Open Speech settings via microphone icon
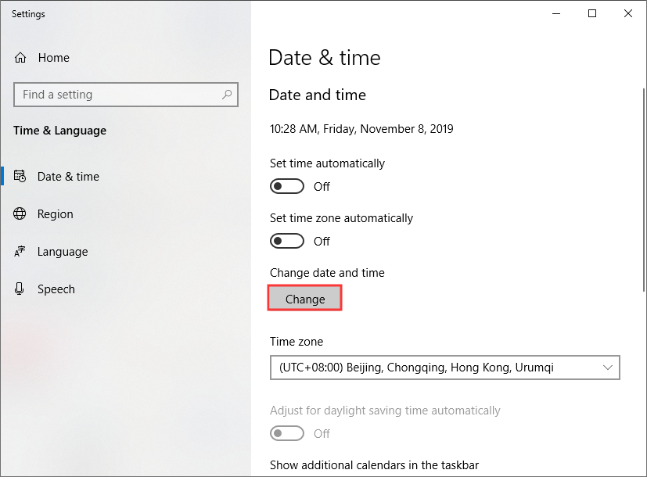The width and height of the screenshot is (647, 477). pyautogui.click(x=19, y=289)
